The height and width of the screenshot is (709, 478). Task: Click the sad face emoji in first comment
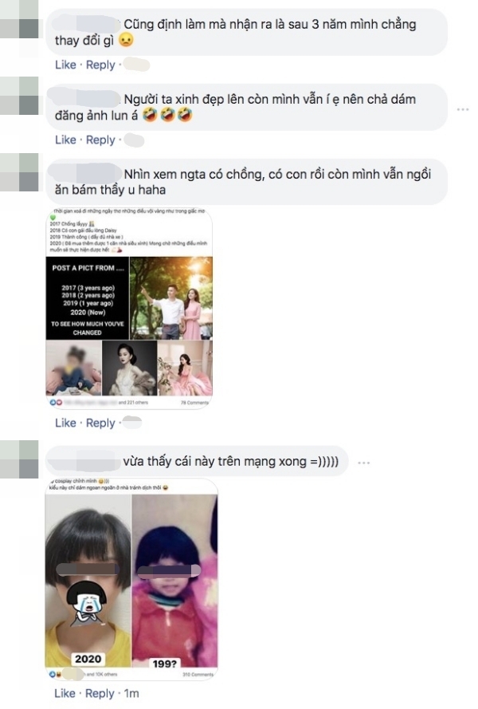tap(127, 41)
